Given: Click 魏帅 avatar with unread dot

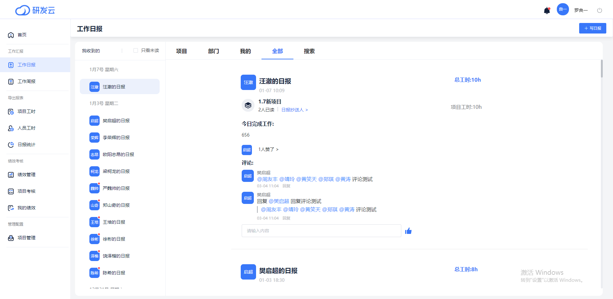Looking at the screenshot, I should point(95,188).
